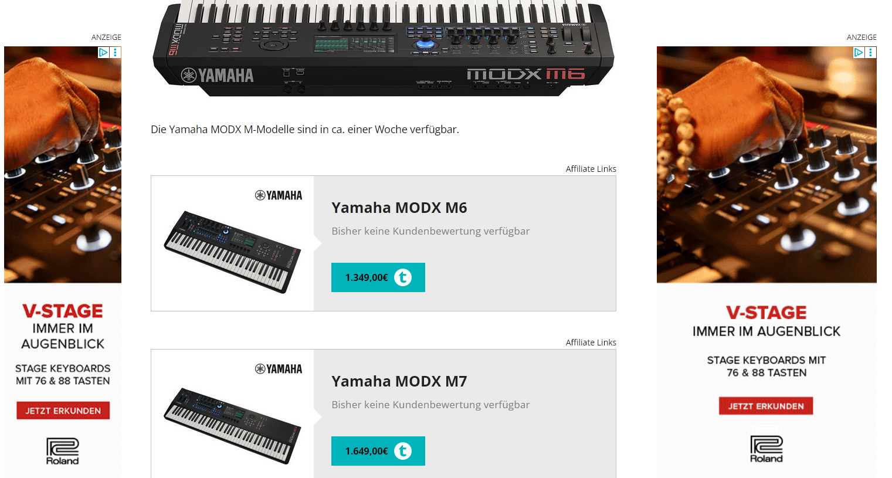Click JETZT ERKUNDEN in the left ad

coord(63,411)
